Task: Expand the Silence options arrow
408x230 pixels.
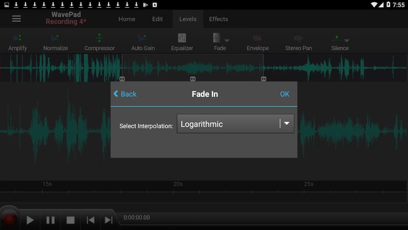Action: 347,39
